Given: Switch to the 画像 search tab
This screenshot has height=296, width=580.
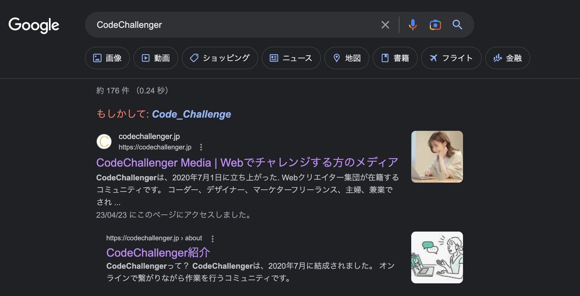Looking at the screenshot, I should [x=107, y=58].
